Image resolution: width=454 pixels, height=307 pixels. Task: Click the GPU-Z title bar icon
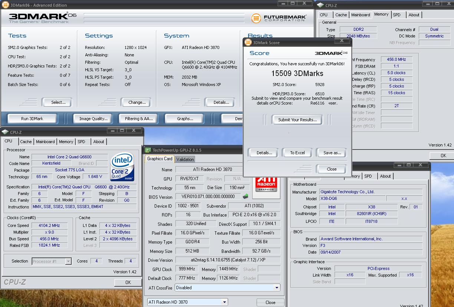148,150
